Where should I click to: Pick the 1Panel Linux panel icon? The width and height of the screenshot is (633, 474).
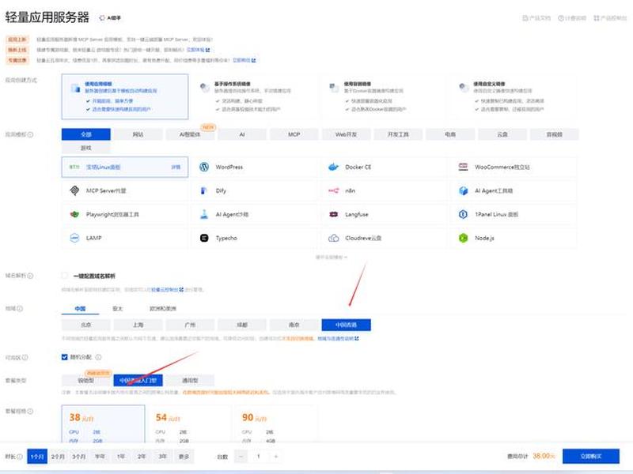pos(463,214)
